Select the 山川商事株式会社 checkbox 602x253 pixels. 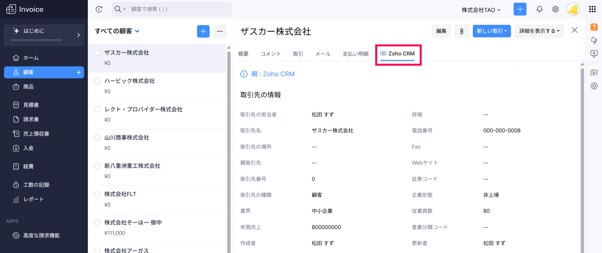pyautogui.click(x=97, y=138)
